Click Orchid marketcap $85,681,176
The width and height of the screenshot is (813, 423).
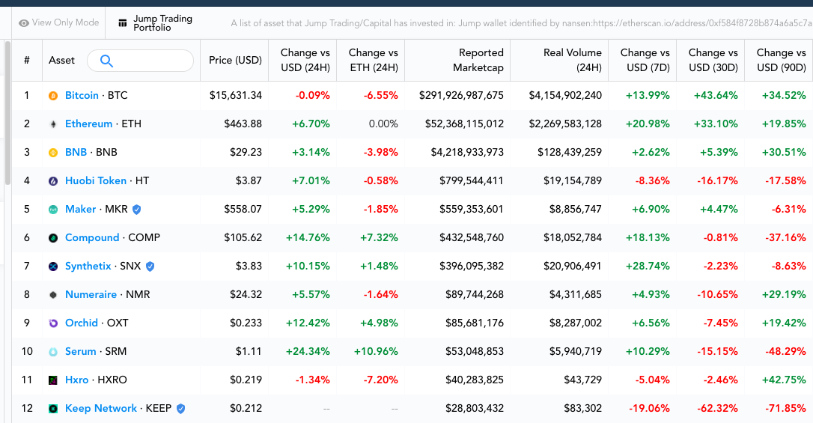(475, 323)
